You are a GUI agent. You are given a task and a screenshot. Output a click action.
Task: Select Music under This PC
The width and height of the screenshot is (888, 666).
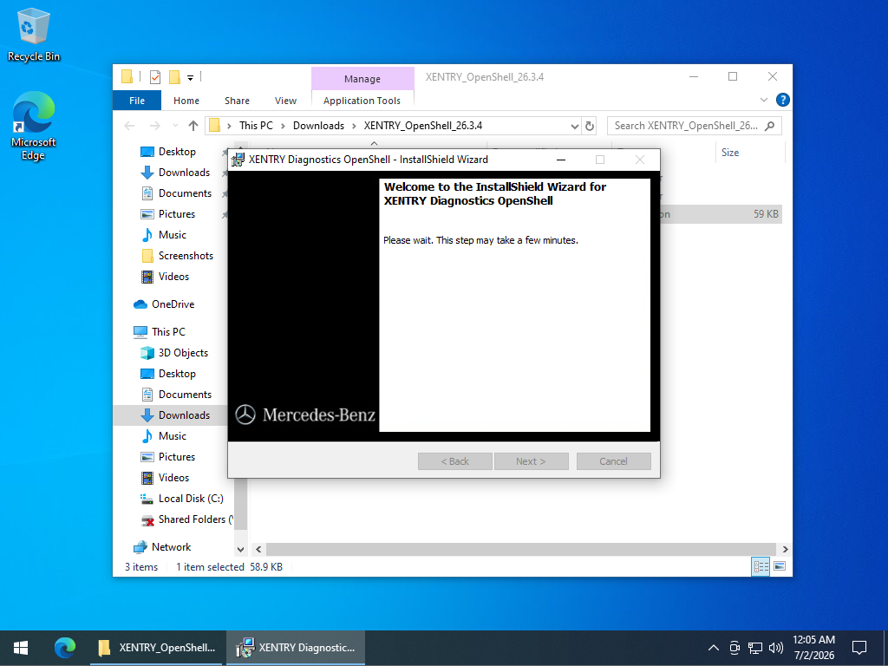[173, 436]
